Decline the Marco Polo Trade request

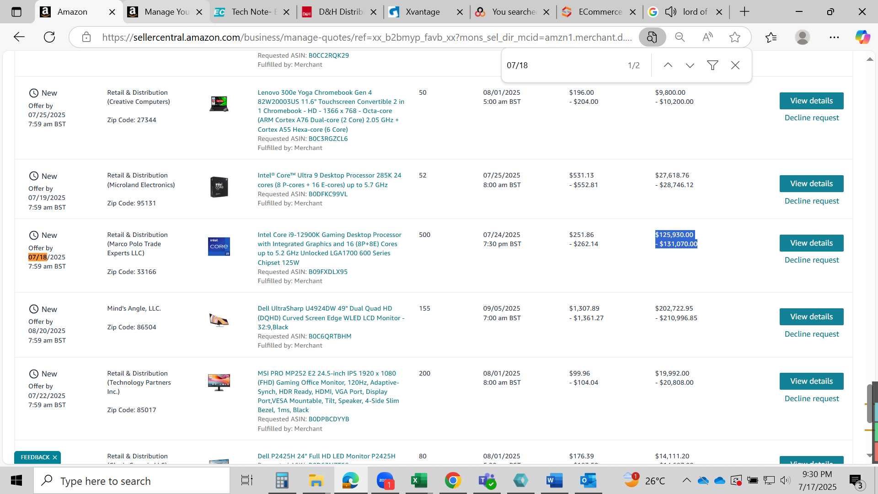812,260
